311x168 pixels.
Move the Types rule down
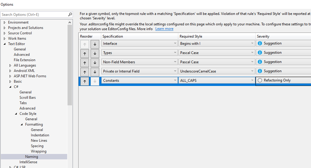click(95, 53)
